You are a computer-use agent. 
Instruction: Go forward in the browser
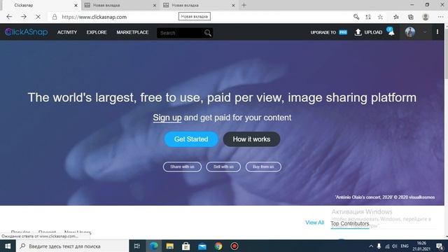click(24, 17)
